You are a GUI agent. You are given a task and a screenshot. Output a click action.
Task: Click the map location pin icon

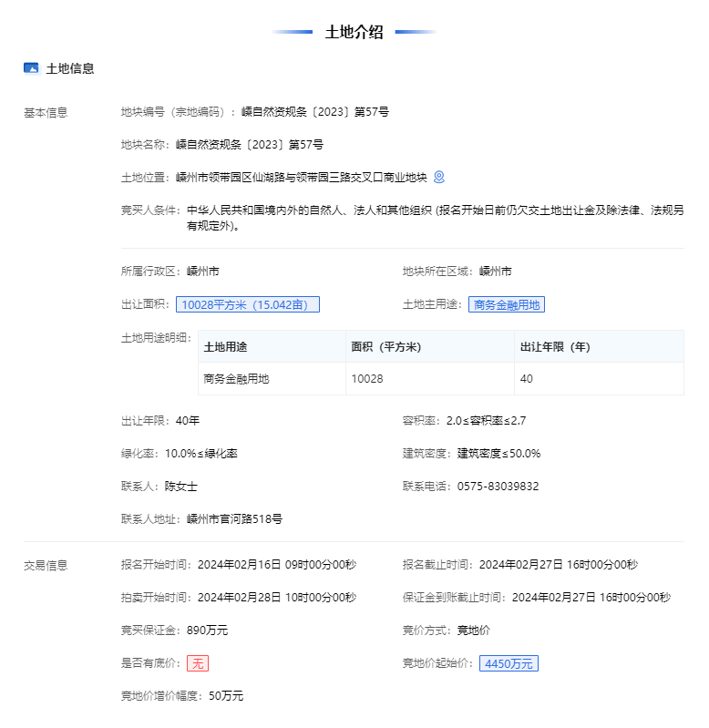coord(439,177)
